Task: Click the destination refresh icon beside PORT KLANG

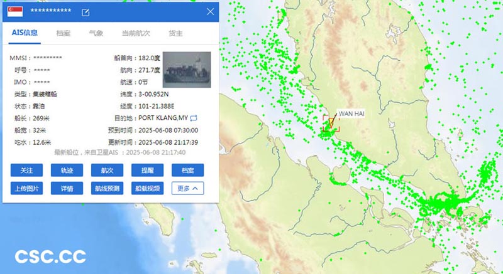Action: [194, 118]
